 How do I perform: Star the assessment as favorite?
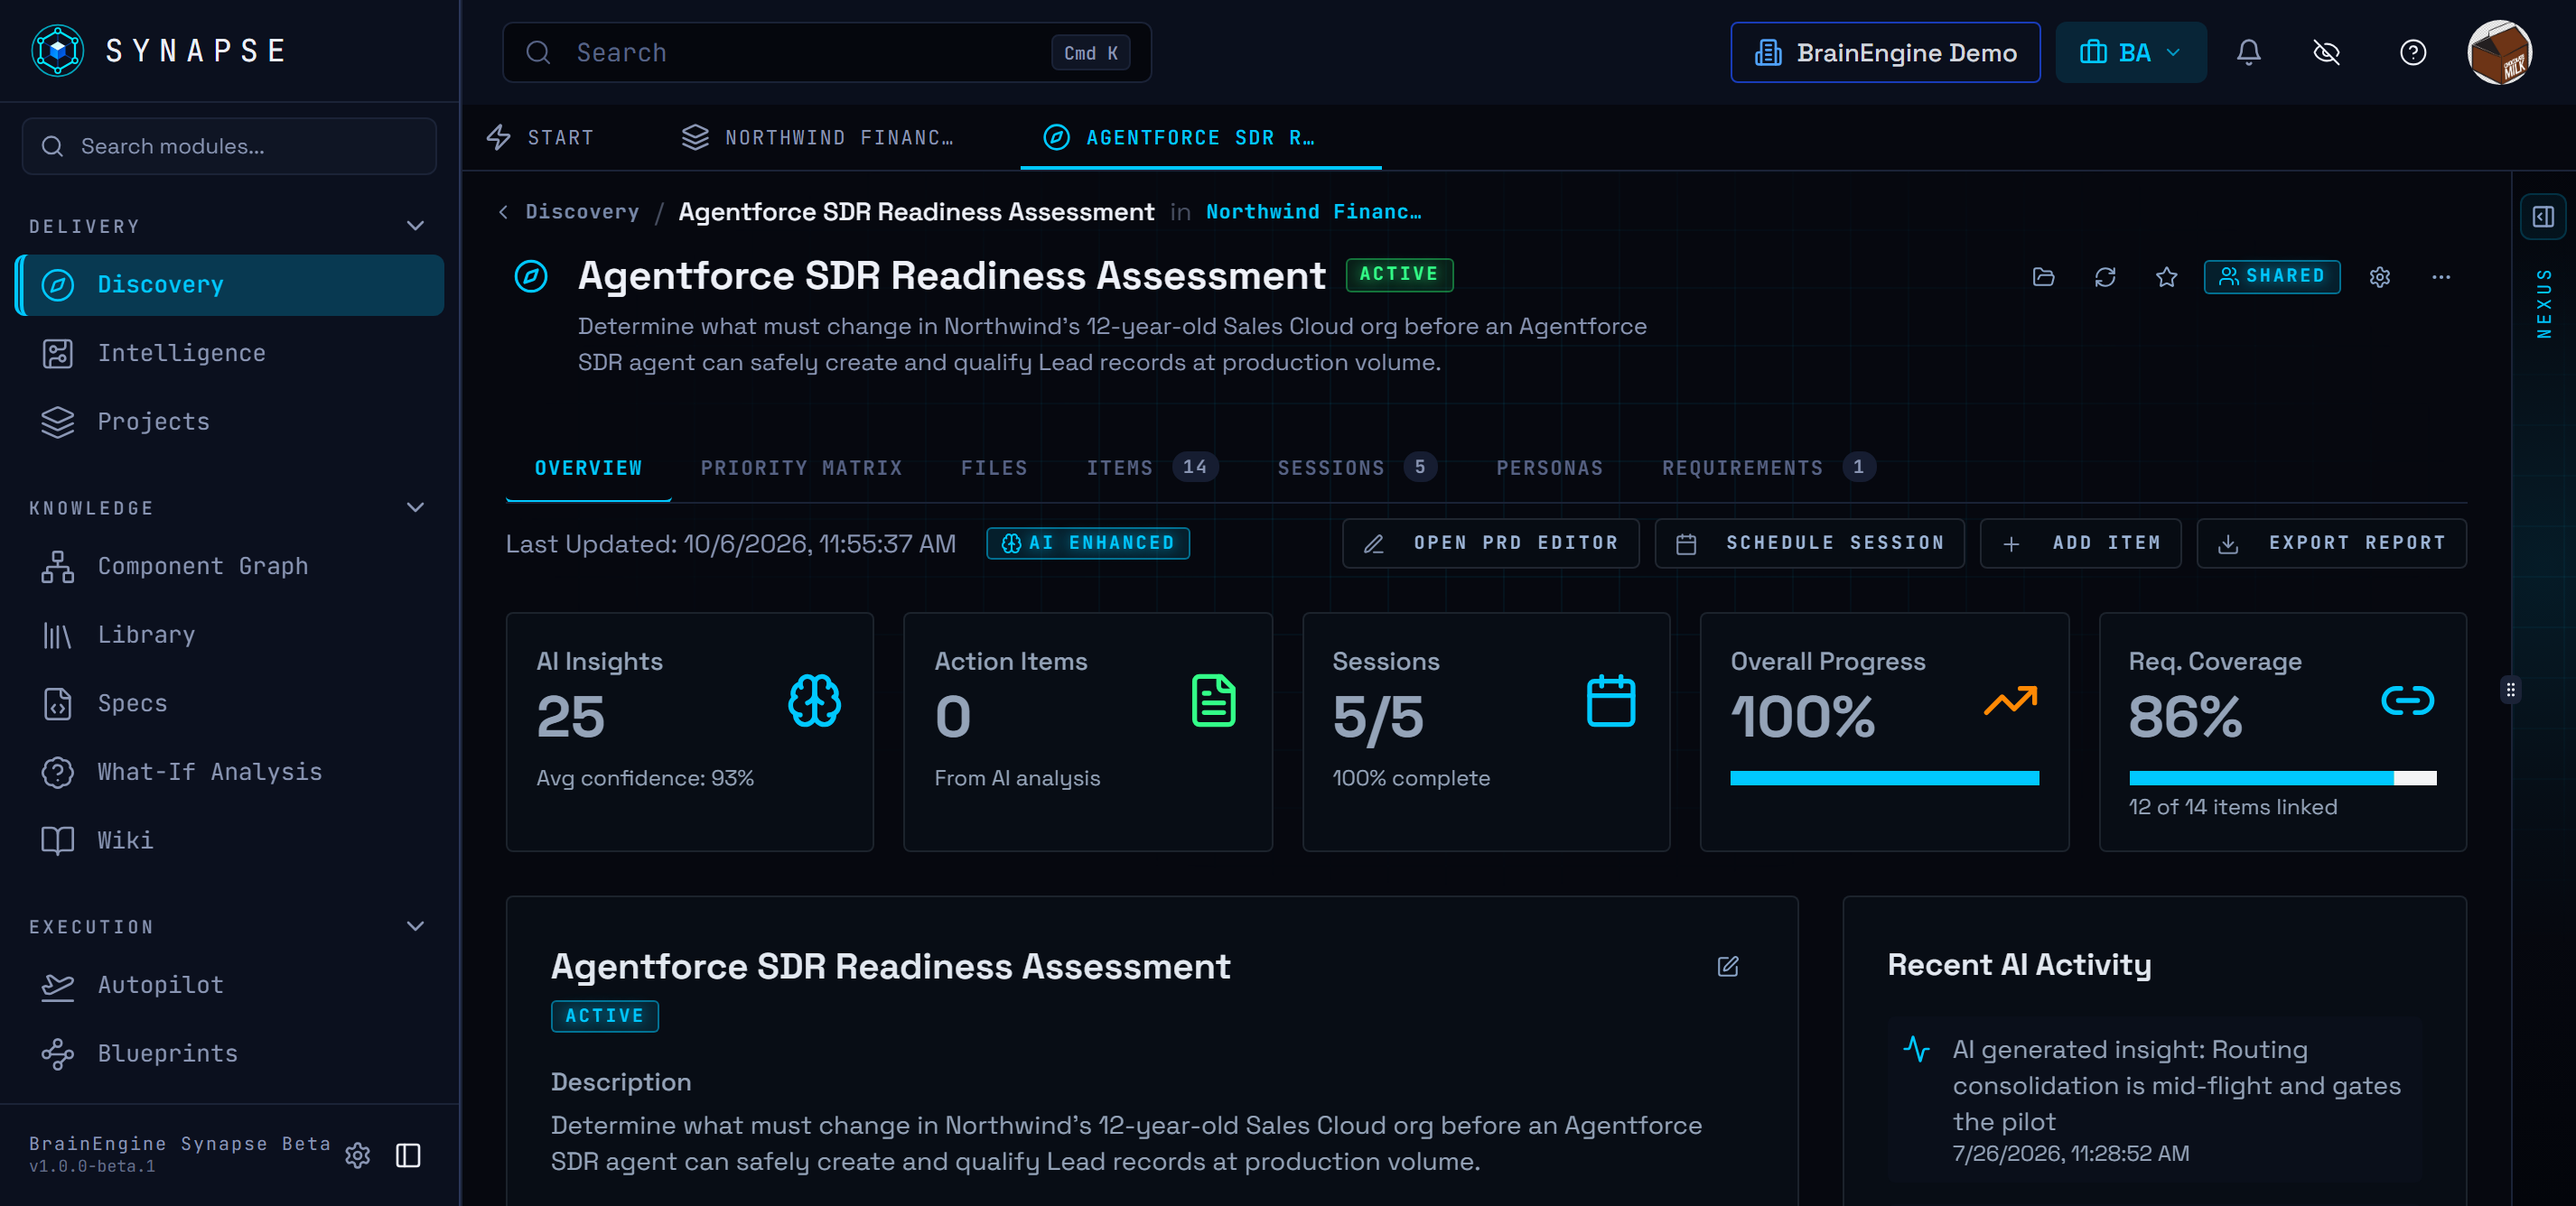coord(2166,277)
